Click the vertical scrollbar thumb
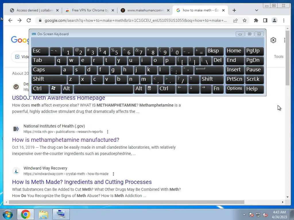Screen dimensions: 294x220 click(287, 58)
